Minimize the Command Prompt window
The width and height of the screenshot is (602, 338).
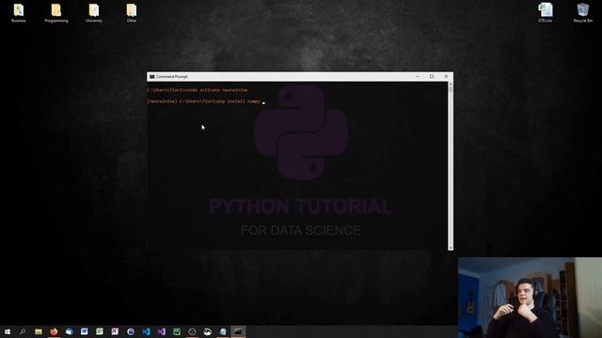pyautogui.click(x=418, y=77)
